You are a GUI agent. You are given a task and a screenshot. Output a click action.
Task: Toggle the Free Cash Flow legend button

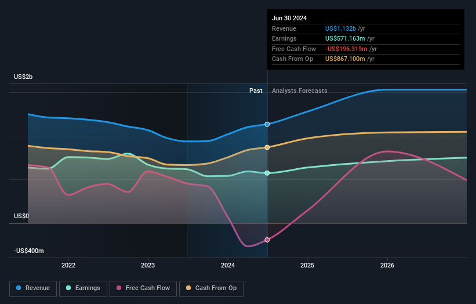click(143, 288)
